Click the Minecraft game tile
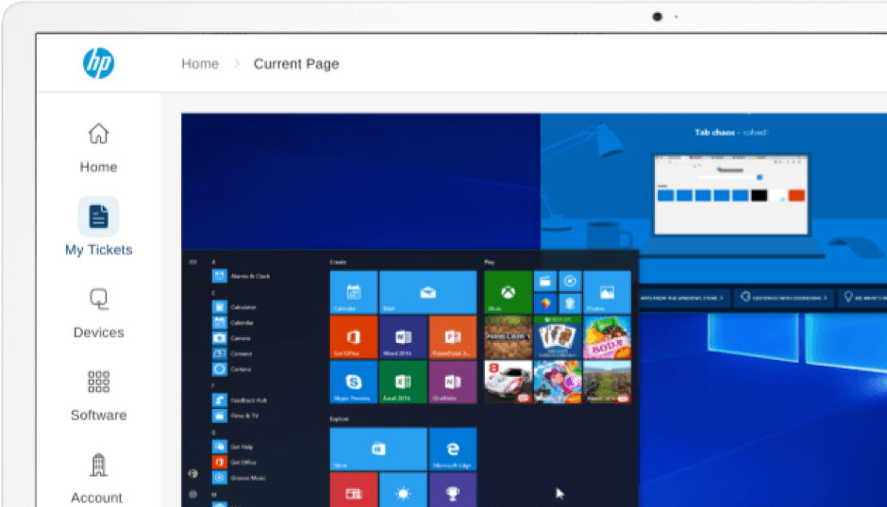This screenshot has height=507, width=887. (x=508, y=336)
